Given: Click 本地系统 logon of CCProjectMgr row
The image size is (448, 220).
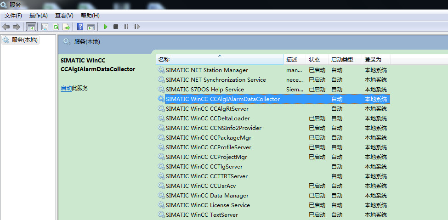Looking at the screenshot, I should (x=376, y=157).
